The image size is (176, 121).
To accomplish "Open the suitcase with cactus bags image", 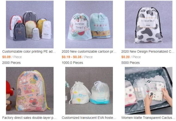I will [148, 91].
